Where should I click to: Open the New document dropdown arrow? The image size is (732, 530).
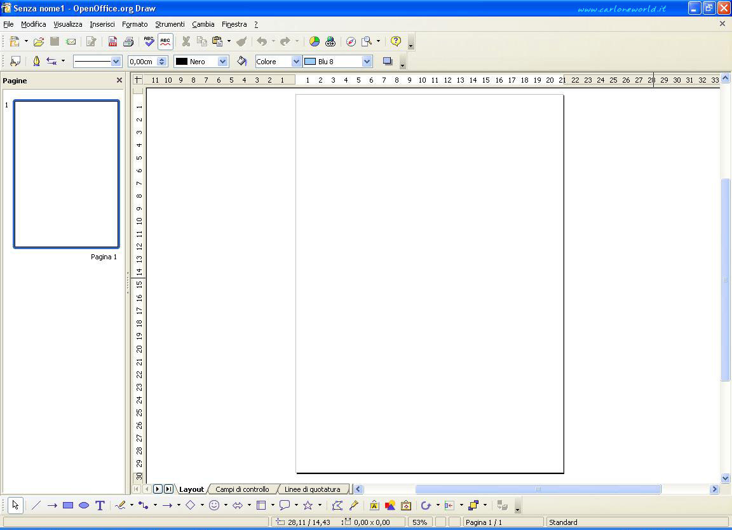[26, 41]
